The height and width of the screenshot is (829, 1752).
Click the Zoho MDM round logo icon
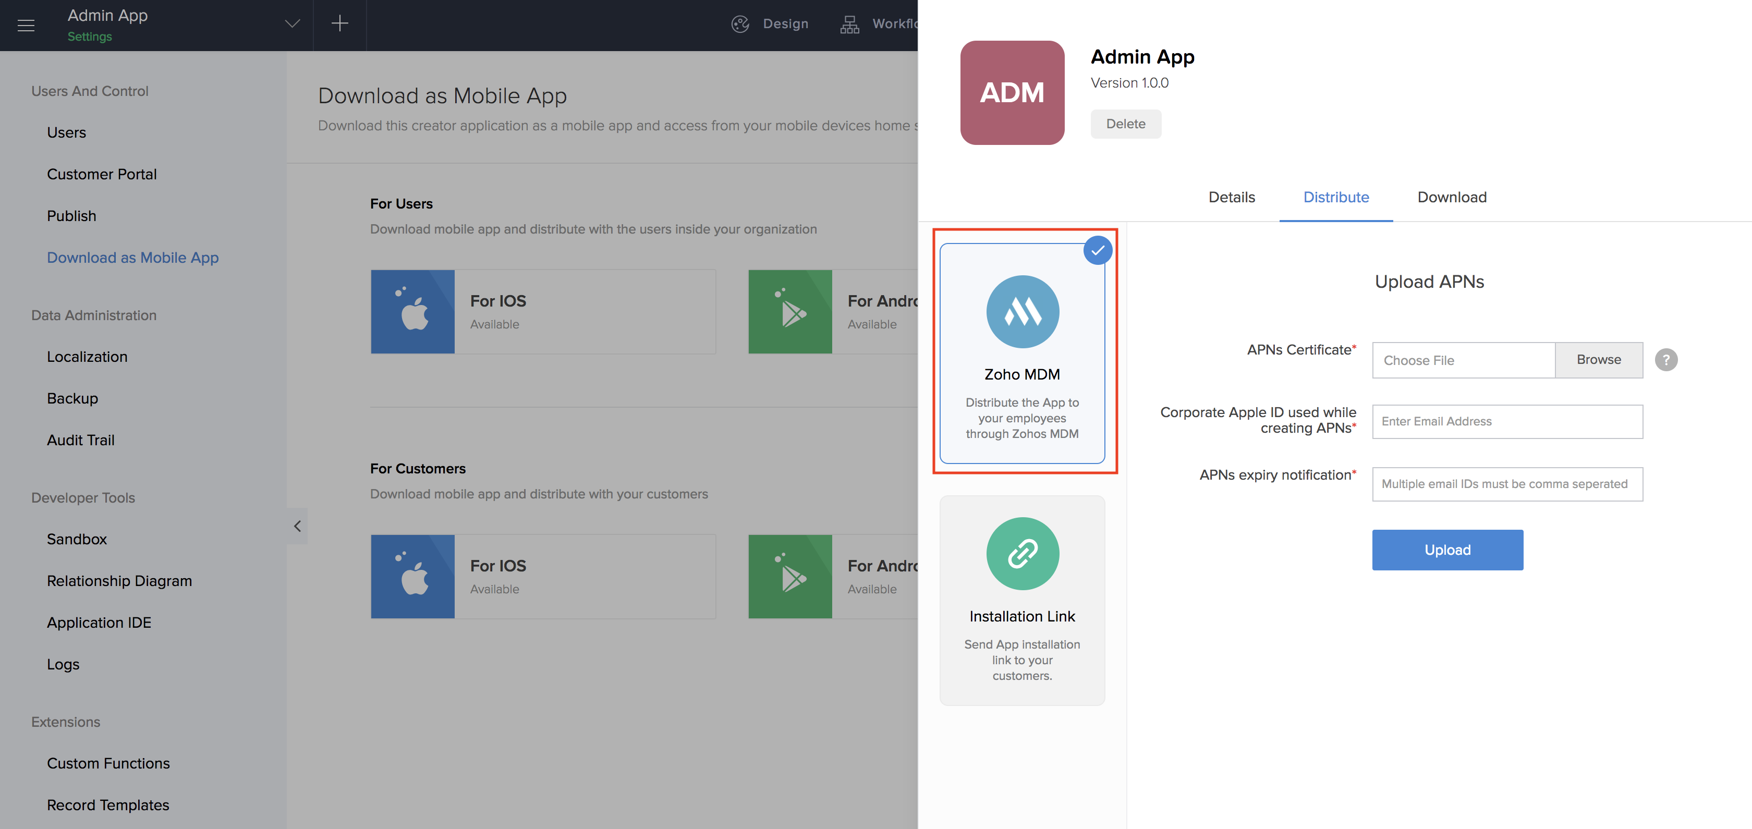[1021, 311]
